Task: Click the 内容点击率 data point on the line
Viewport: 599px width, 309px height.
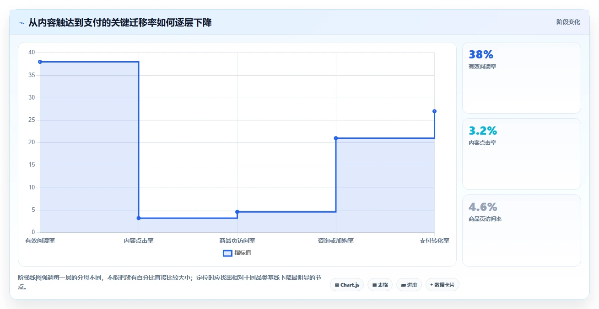Action: [139, 218]
